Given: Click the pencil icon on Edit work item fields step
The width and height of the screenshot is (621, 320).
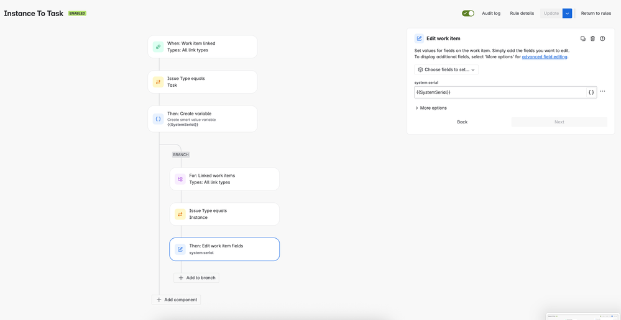Looking at the screenshot, I should coord(180,249).
